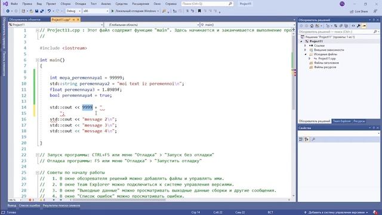Viewport: 382px width, 215px height.
Task: Open the Средства menu
Action: point(121,4)
